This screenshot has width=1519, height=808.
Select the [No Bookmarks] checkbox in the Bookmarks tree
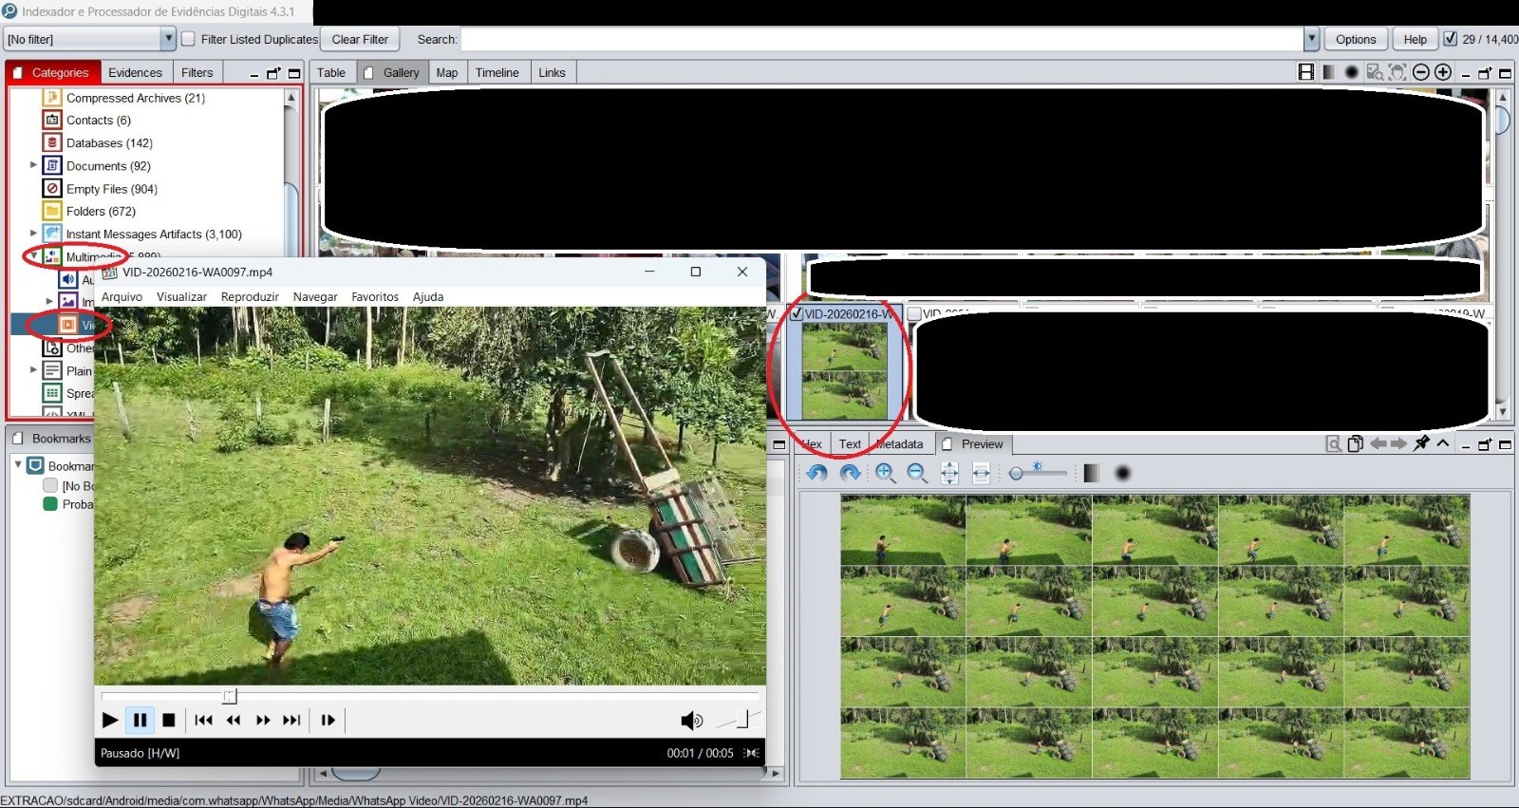(50, 485)
